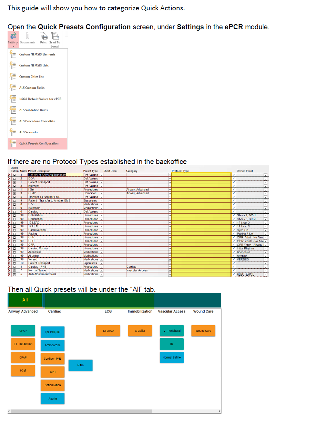This screenshot has width=316, height=422.
Task: Click the Wound Care preset button
Action: [x=203, y=331]
